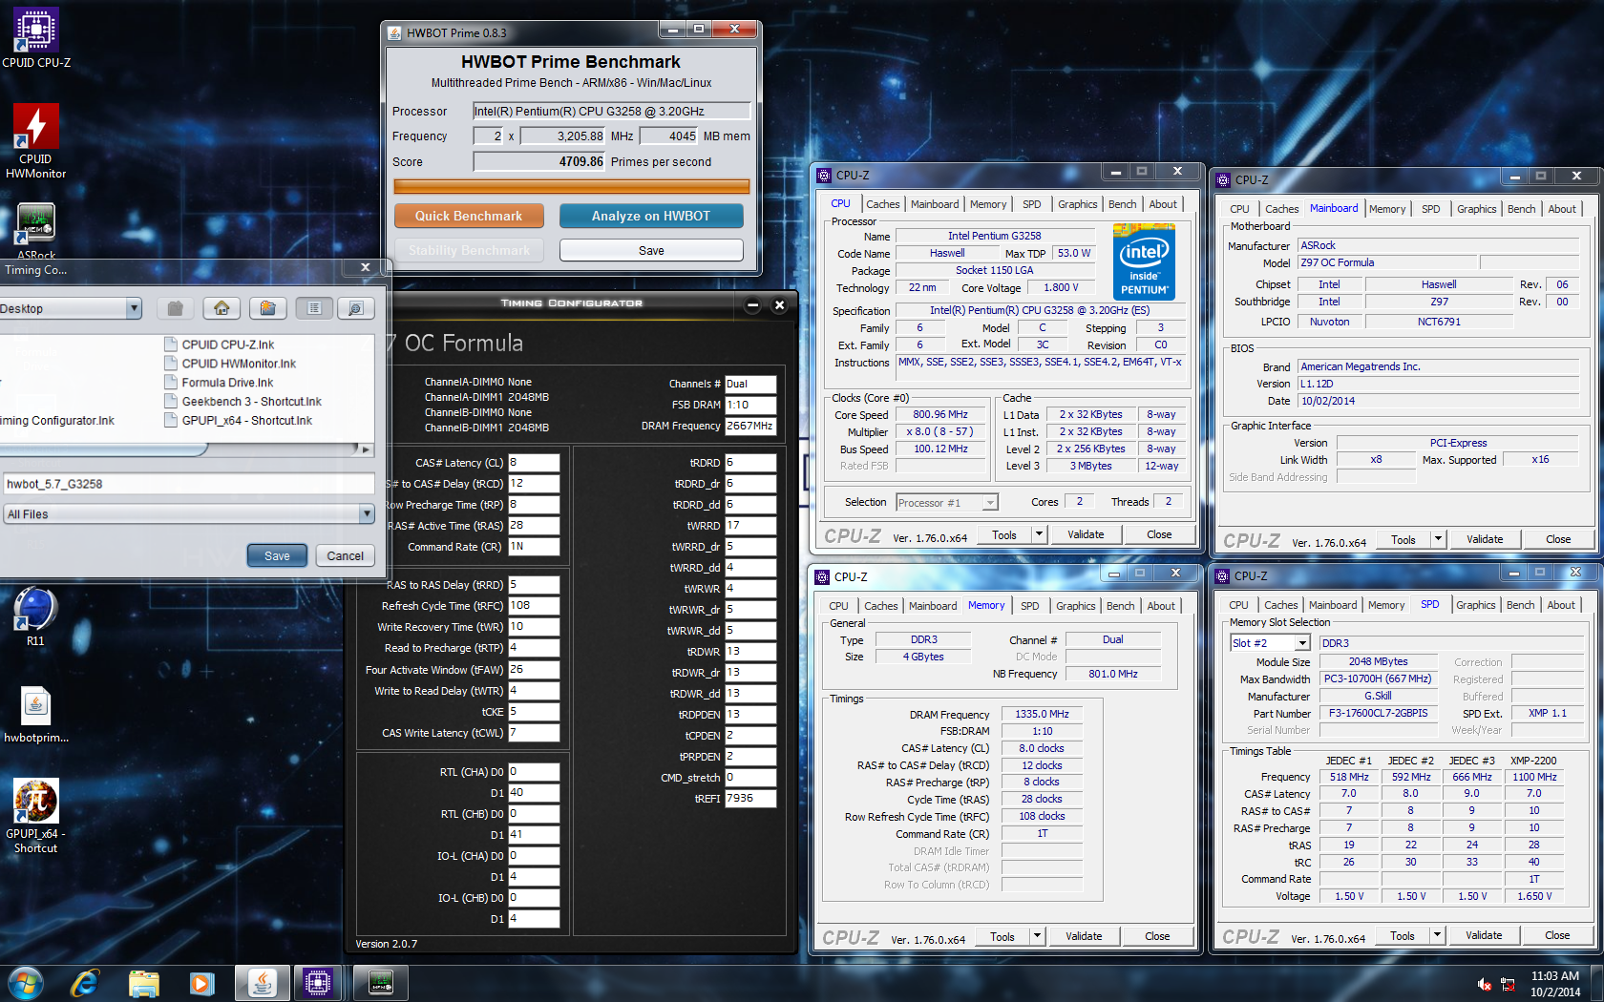Image resolution: width=1604 pixels, height=1002 pixels.
Task: Click Close in CPU-Z SPD window
Action: coord(1557,935)
